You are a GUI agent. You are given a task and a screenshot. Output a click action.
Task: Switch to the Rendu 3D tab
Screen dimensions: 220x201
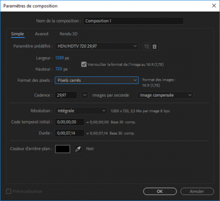tap(69, 34)
